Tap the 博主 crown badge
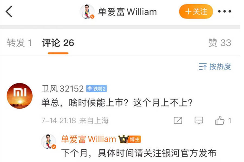The height and width of the screenshot is (162, 244). click(130, 139)
